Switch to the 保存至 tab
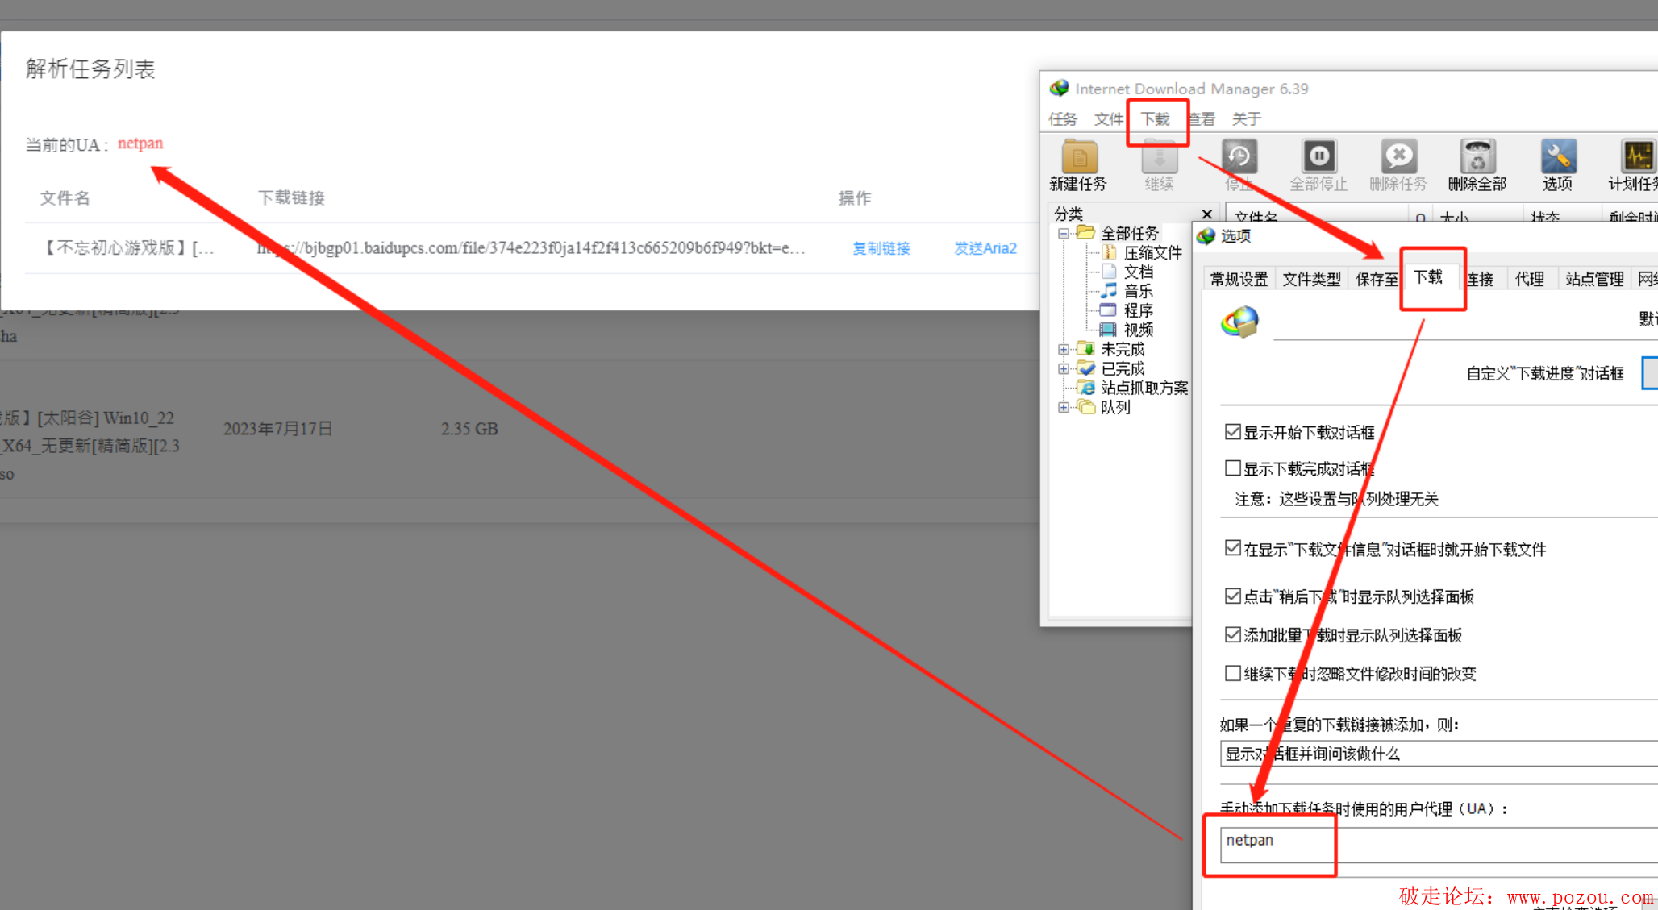This screenshot has width=1658, height=910. (1377, 279)
